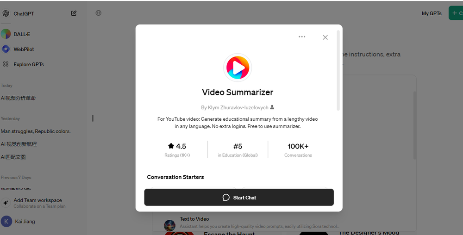This screenshot has height=235, width=463.
Task: Open 'Man struggles, Republic colors.' conversation
Action: pos(36,131)
